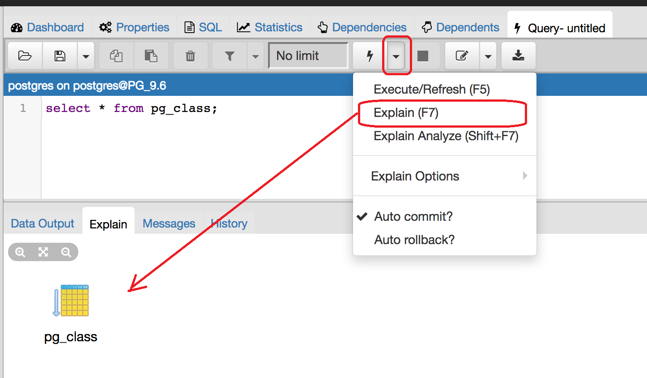This screenshot has width=647, height=378.
Task: Click the Filter funnel icon
Action: [x=230, y=56]
